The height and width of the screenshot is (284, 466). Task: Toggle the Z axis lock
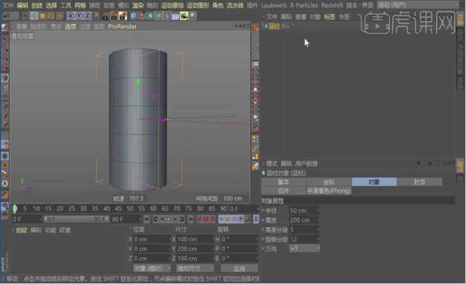pyautogui.click(x=87, y=16)
